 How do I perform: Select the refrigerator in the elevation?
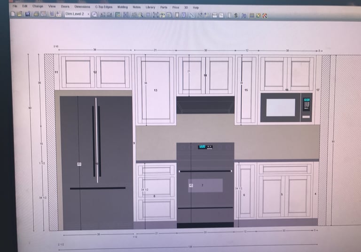97,163
